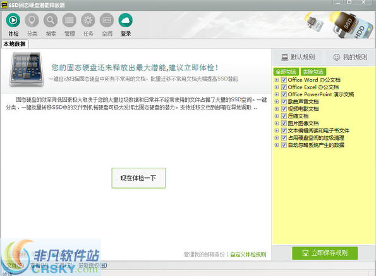Expand the 图片图像文档 tree node
376x276 pixels.
pos(277,123)
